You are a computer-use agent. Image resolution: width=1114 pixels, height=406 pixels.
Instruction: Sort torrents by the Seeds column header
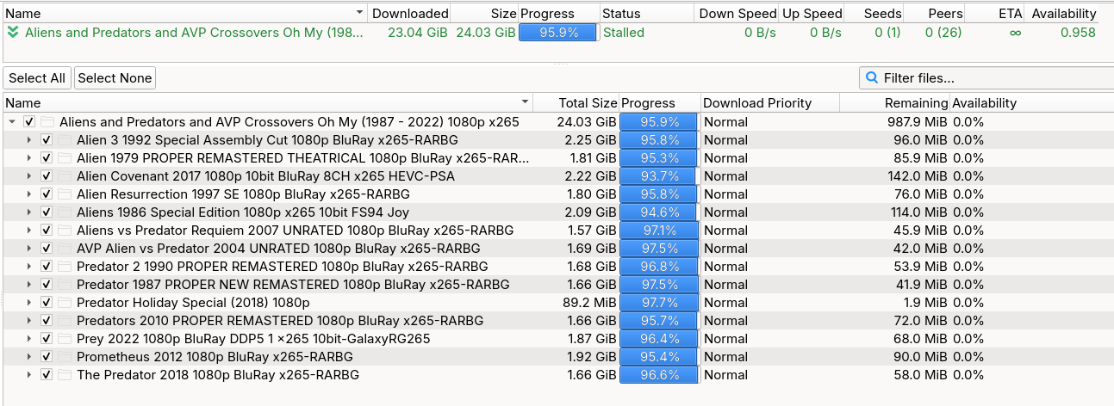tap(884, 14)
